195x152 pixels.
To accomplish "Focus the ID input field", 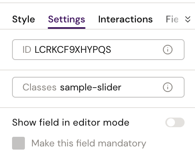I will 98,50.
